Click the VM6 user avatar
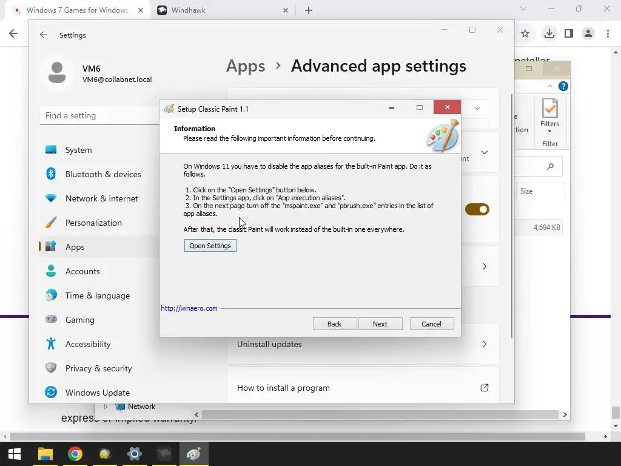Screen dimensions: 621x466 point(57,73)
